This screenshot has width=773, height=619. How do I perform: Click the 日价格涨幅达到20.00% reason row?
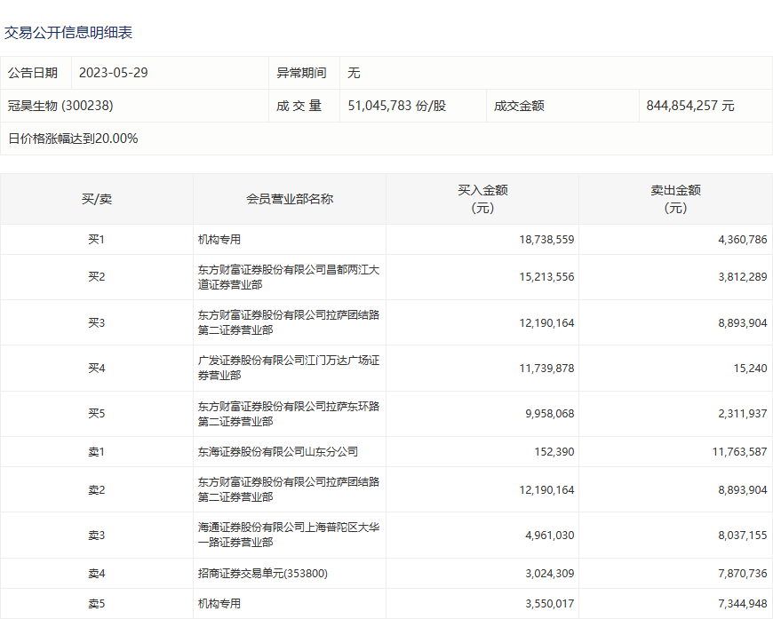coord(73,139)
